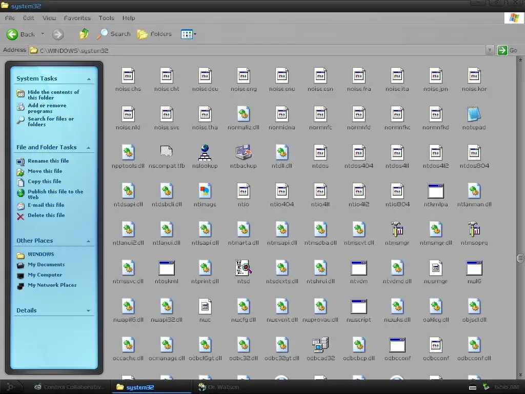This screenshot has height=394, width=525.
Task: Click the scrollbar down arrow
Action: [x=520, y=375]
